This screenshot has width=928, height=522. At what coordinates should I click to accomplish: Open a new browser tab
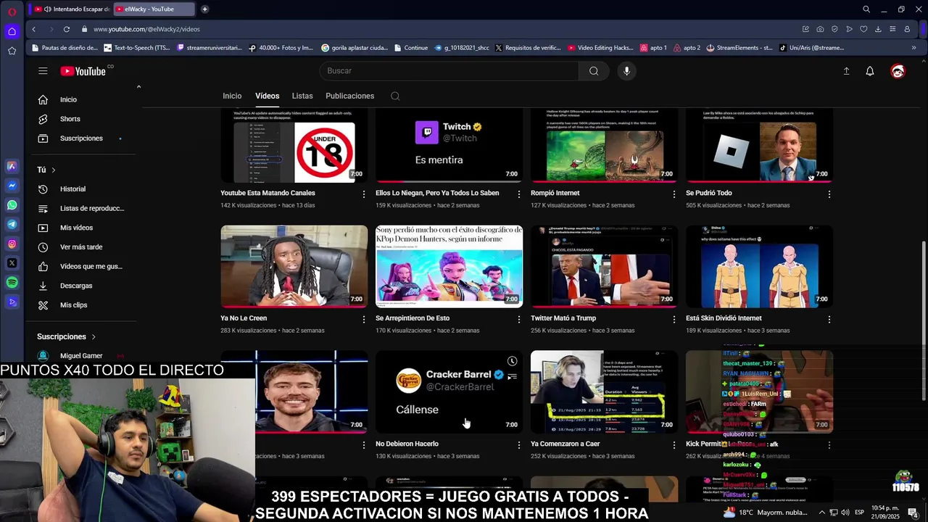tap(204, 9)
